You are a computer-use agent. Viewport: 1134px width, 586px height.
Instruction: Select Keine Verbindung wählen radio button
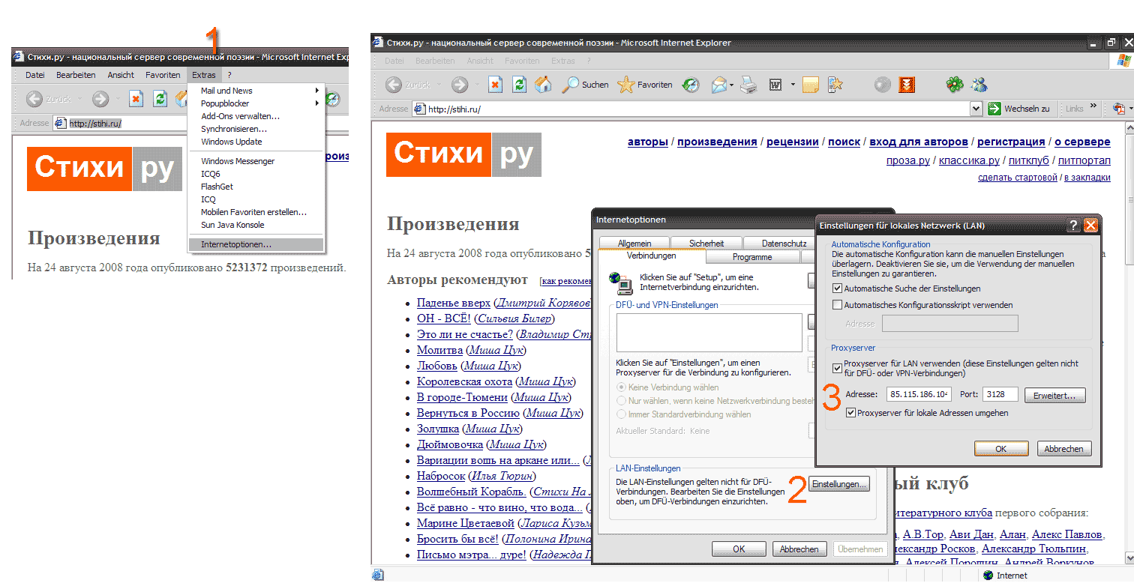click(x=621, y=387)
